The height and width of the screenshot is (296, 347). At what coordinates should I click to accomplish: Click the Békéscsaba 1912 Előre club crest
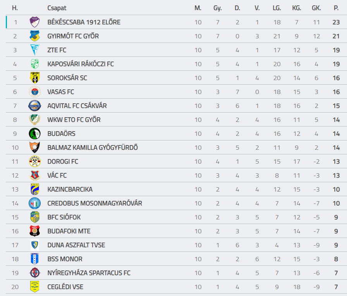[35, 22]
